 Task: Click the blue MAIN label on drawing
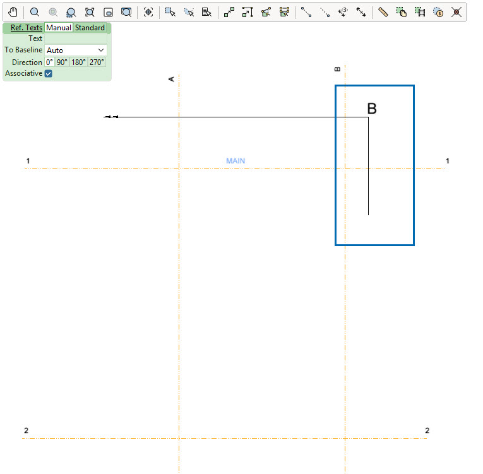pyautogui.click(x=236, y=161)
